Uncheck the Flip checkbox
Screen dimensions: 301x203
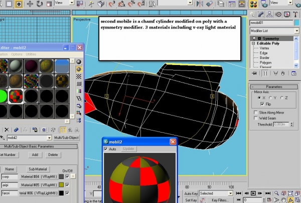[x=262, y=104]
